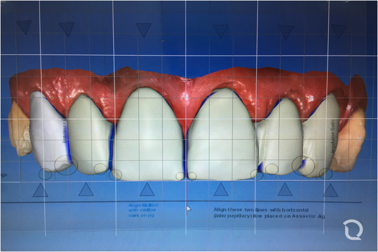Select the first downward triangle marker on top row

24,27
